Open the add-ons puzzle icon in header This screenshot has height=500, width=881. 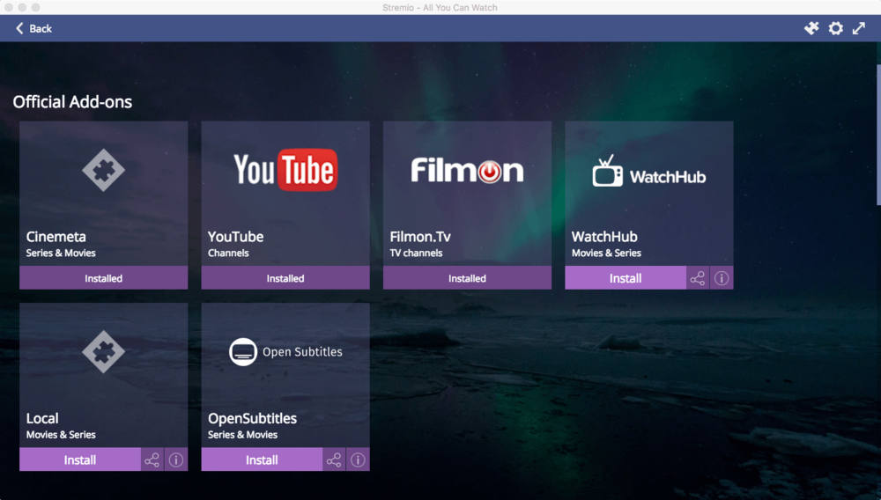click(811, 28)
